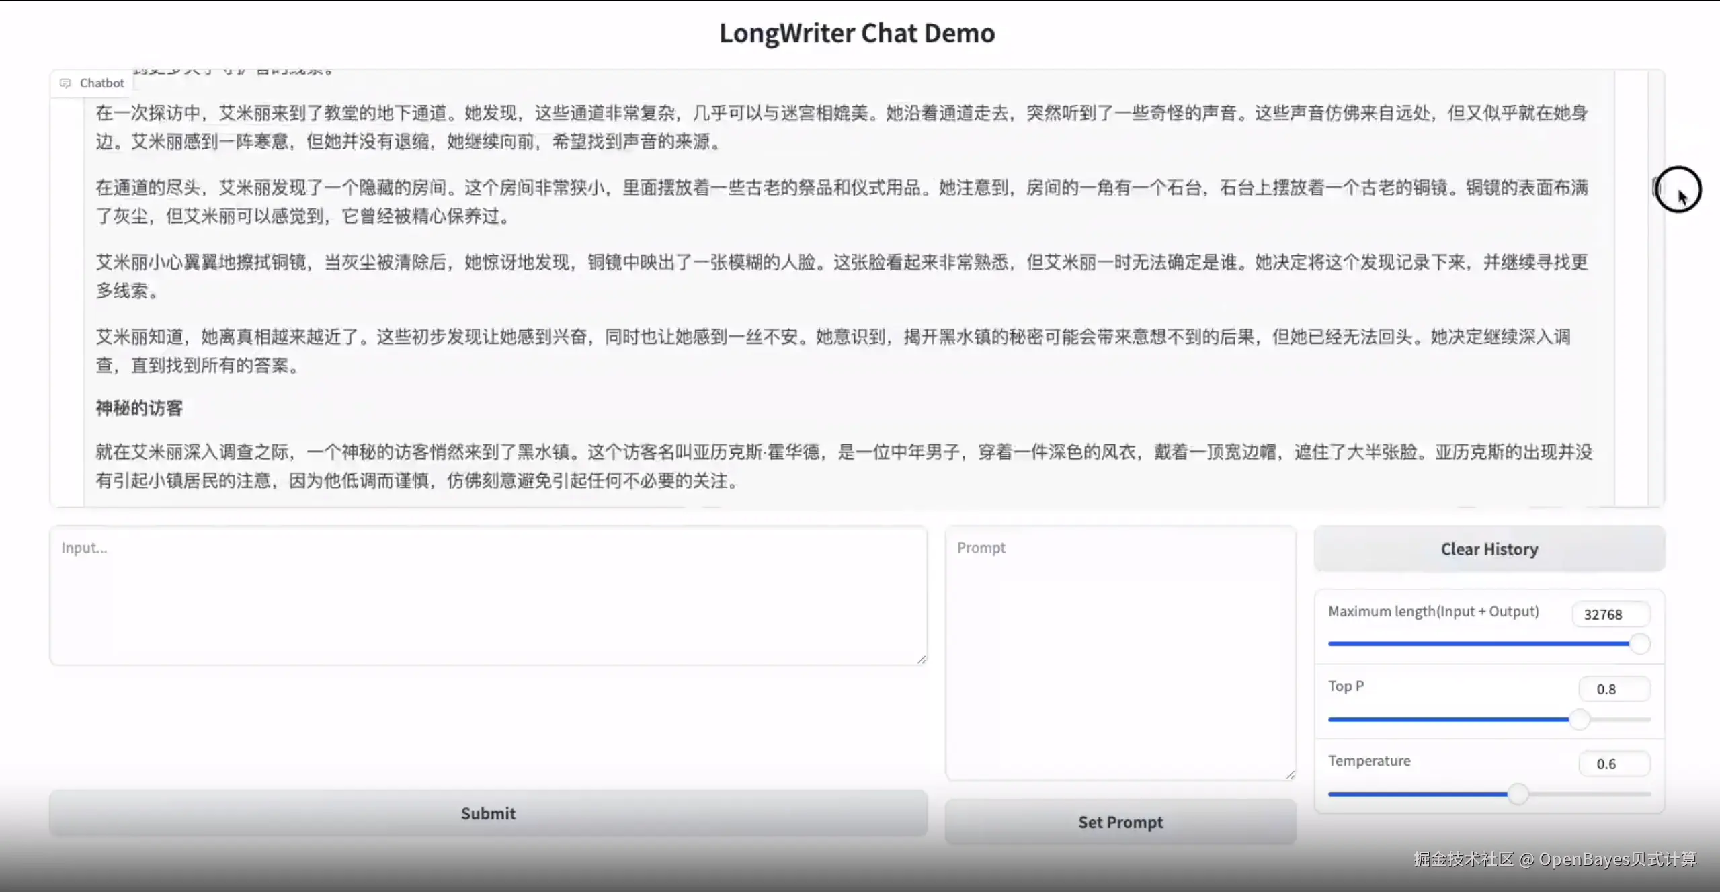The image size is (1720, 892).
Task: Click Clear History
Action: click(1489, 549)
